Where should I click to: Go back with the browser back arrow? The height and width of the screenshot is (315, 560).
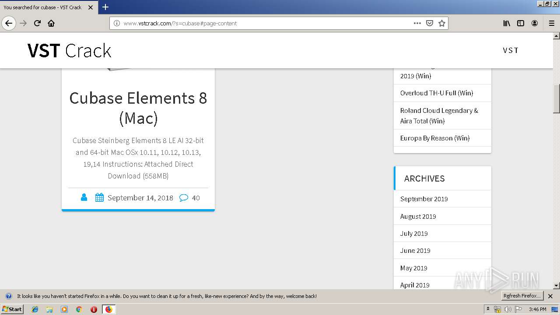[9, 23]
